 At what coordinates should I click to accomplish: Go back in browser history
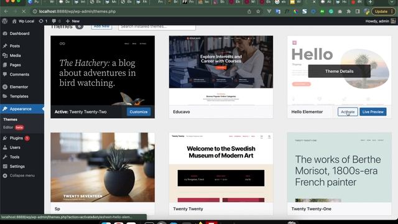coord(6,11)
